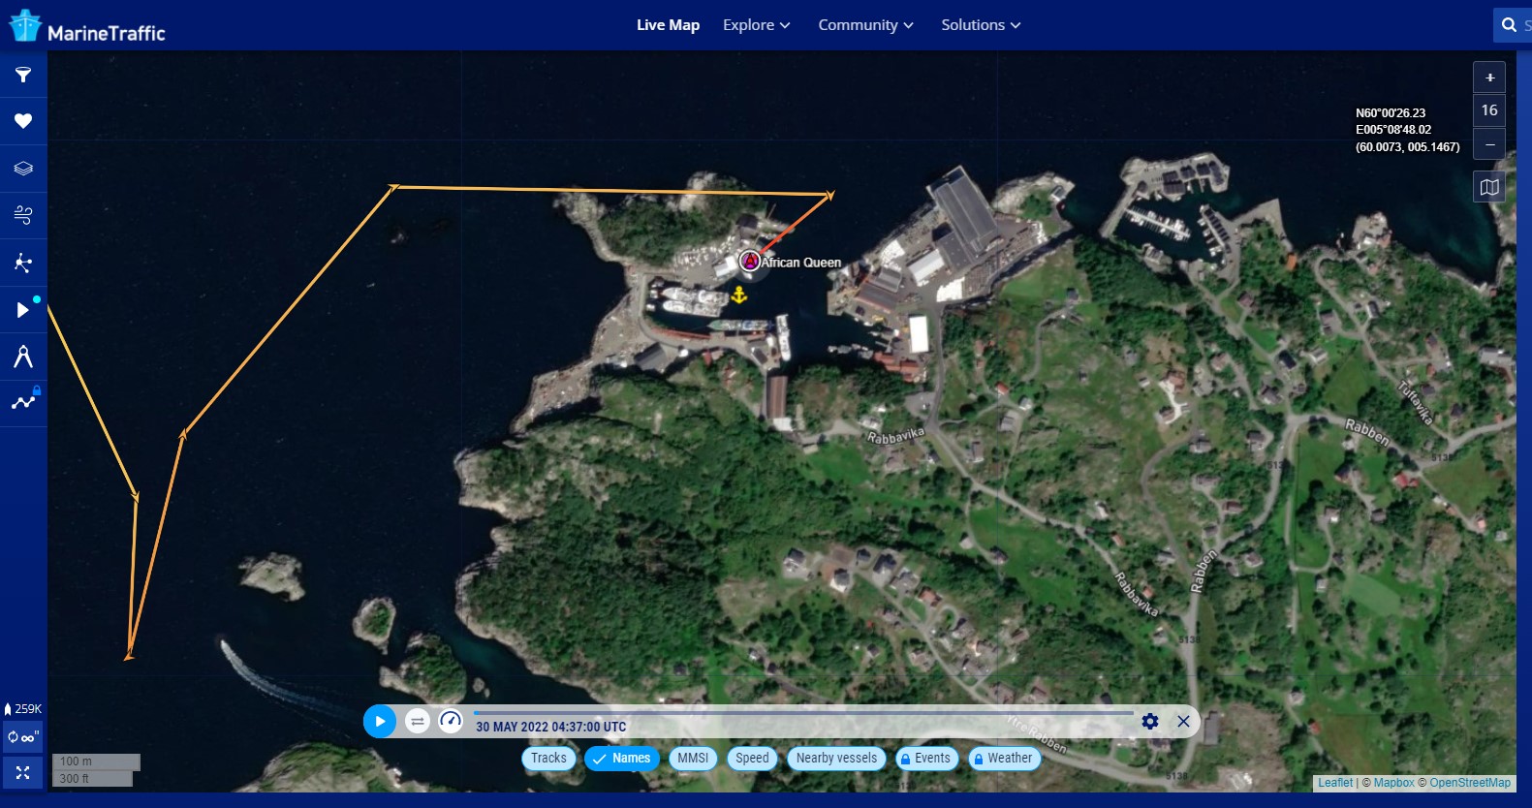Screen dimensions: 1532x808
Task: Turn on the MMSI label toggle
Action: click(x=693, y=759)
